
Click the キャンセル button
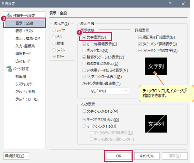[147, 156]
